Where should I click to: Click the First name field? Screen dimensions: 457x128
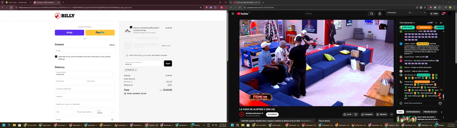click(x=69, y=81)
